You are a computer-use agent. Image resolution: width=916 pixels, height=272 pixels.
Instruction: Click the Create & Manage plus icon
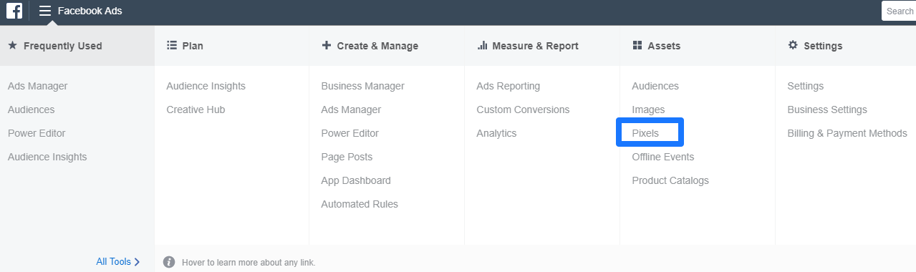(x=327, y=45)
